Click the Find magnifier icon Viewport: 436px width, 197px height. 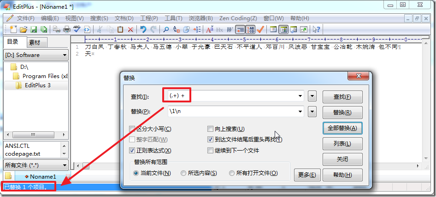(166, 29)
